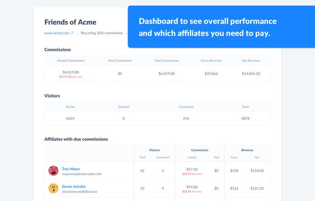Click the $6,019.80 unpaid commission value
Image resolution: width=315 pixels, height=201 pixels.
click(71, 72)
